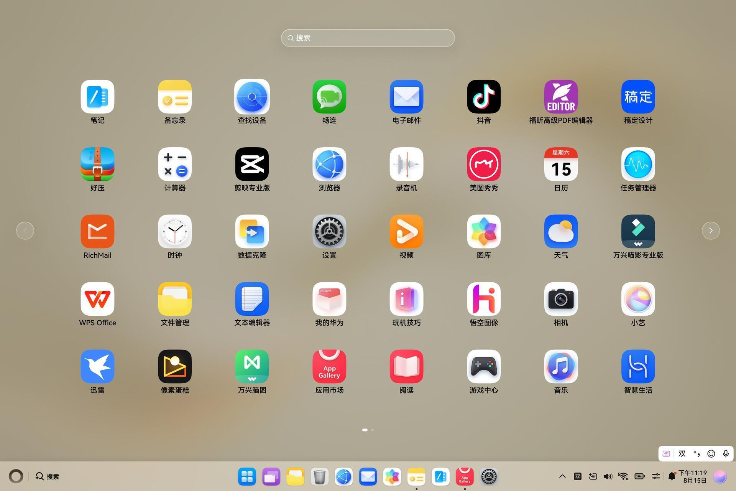Open the 像素蛋糕 app
Image resolution: width=736 pixels, height=491 pixels.
tap(175, 366)
